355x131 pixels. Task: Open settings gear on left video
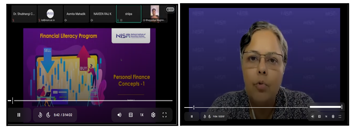[x=153, y=115]
